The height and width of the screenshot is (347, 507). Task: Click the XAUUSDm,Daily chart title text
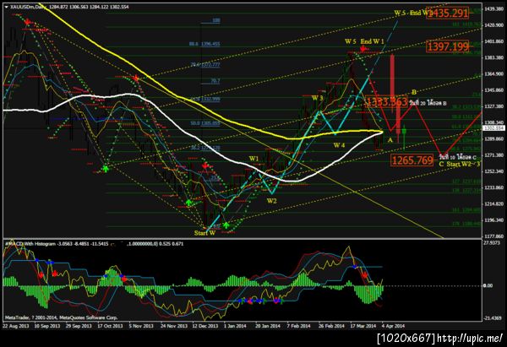pos(29,7)
